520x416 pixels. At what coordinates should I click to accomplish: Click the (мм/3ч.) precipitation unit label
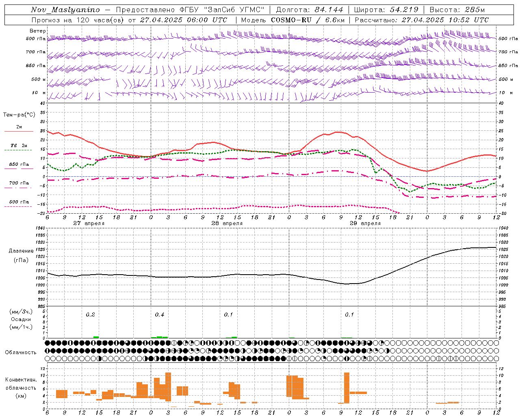(21, 312)
